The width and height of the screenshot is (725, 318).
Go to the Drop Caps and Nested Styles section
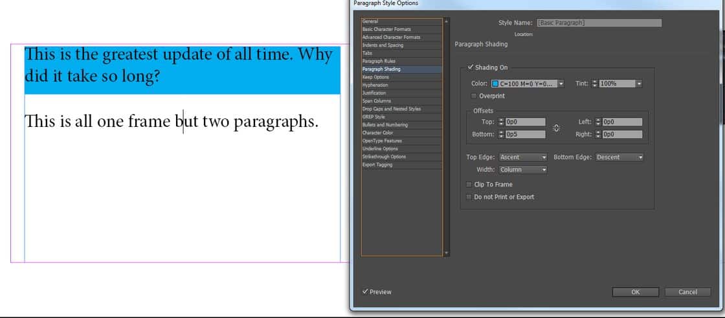pos(391,109)
